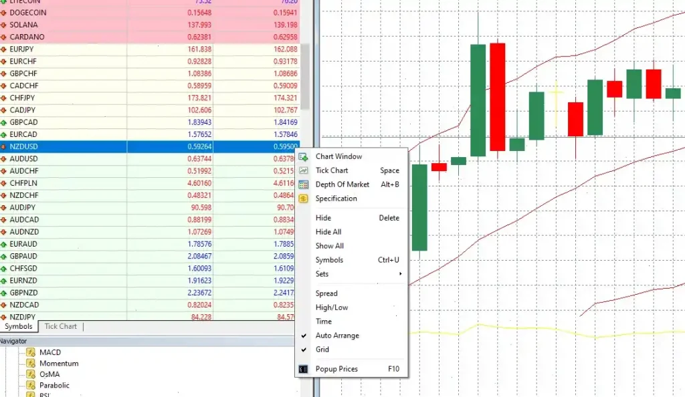Open Depth Of Market using its icon
Image resolution: width=685 pixels, height=397 pixels.
click(303, 184)
